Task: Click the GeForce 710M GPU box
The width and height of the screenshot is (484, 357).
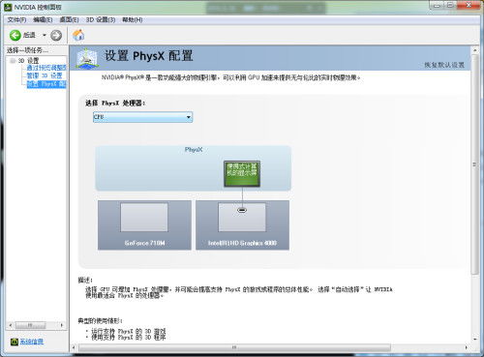Action: 144,225
